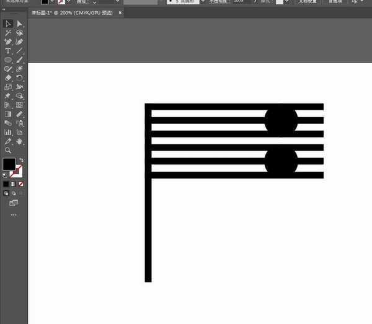Select the Zoom magnifier tool
The image size is (372, 324).
click(x=8, y=151)
